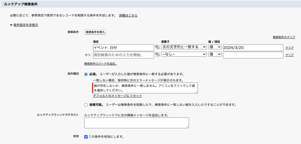Open the --なし-- operator dropdown
301x144 pixels.
pyautogui.click(x=184, y=54)
